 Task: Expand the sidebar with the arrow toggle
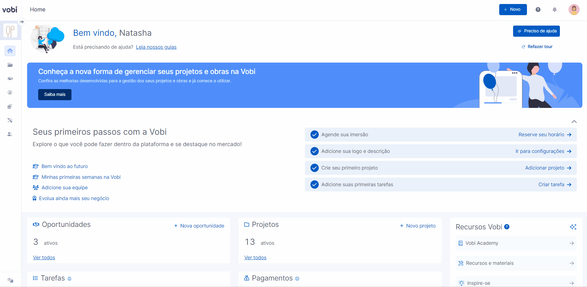[22, 22]
